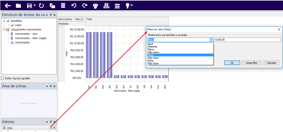This screenshot has height=132, width=283.
Task: Redo the last action
Action: coord(84,6)
